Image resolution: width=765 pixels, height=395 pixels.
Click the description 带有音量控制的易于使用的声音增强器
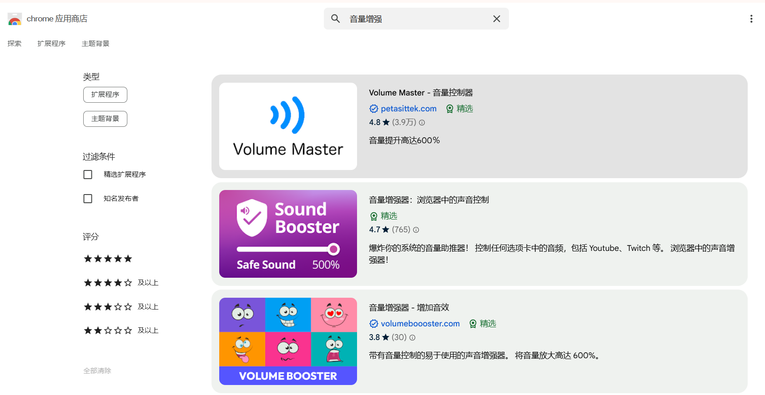point(485,355)
